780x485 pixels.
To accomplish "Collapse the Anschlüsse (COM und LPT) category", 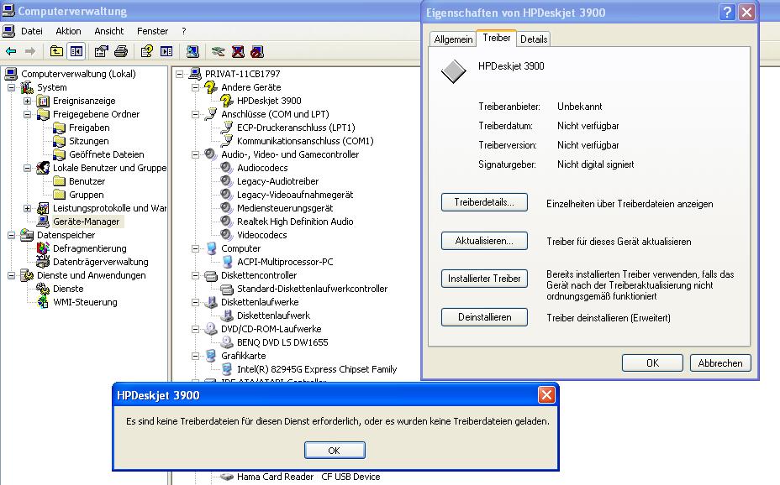I will [x=196, y=114].
